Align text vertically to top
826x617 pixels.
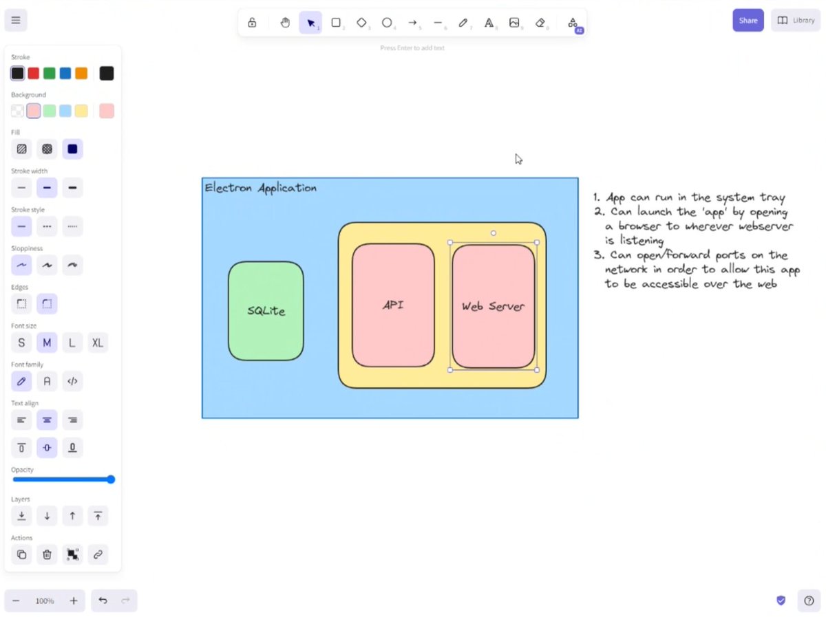[x=21, y=448]
